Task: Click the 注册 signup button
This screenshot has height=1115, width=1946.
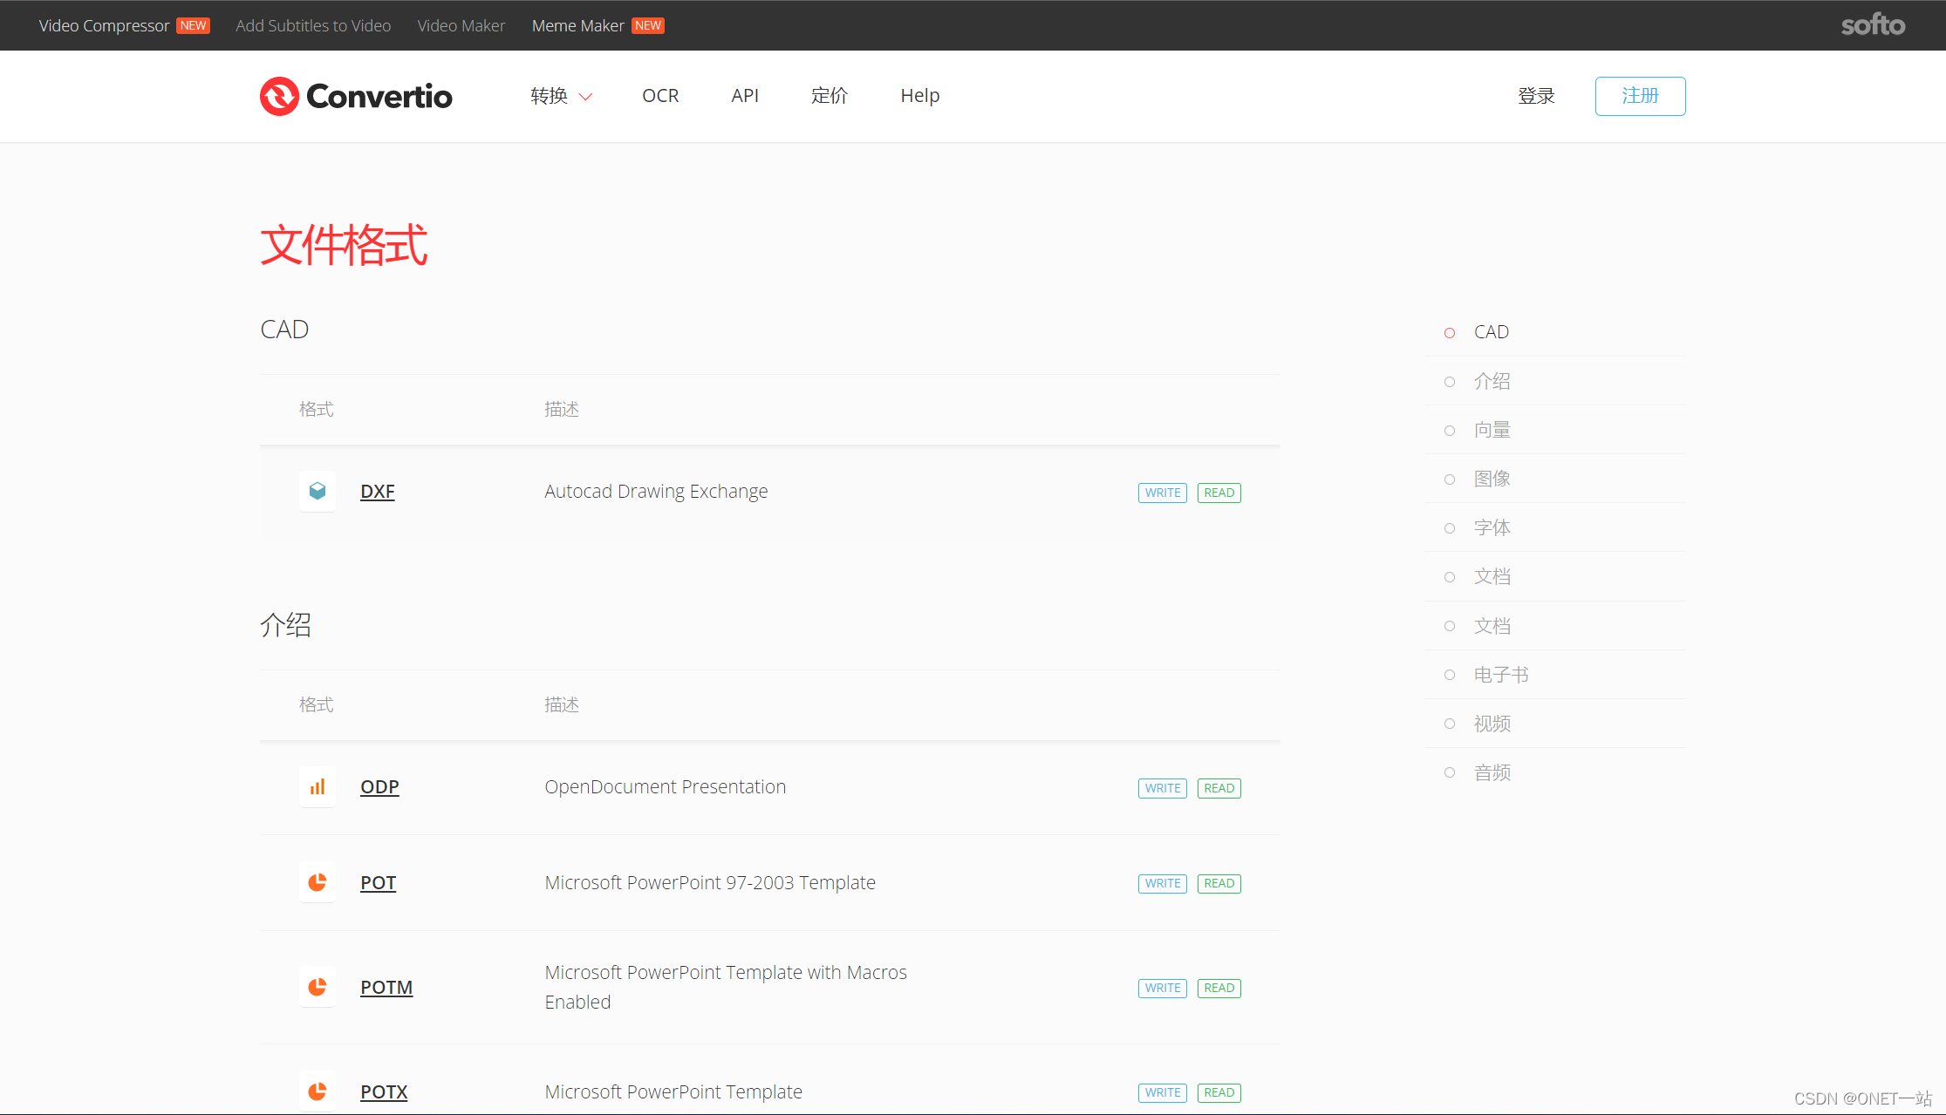Action: (1640, 96)
